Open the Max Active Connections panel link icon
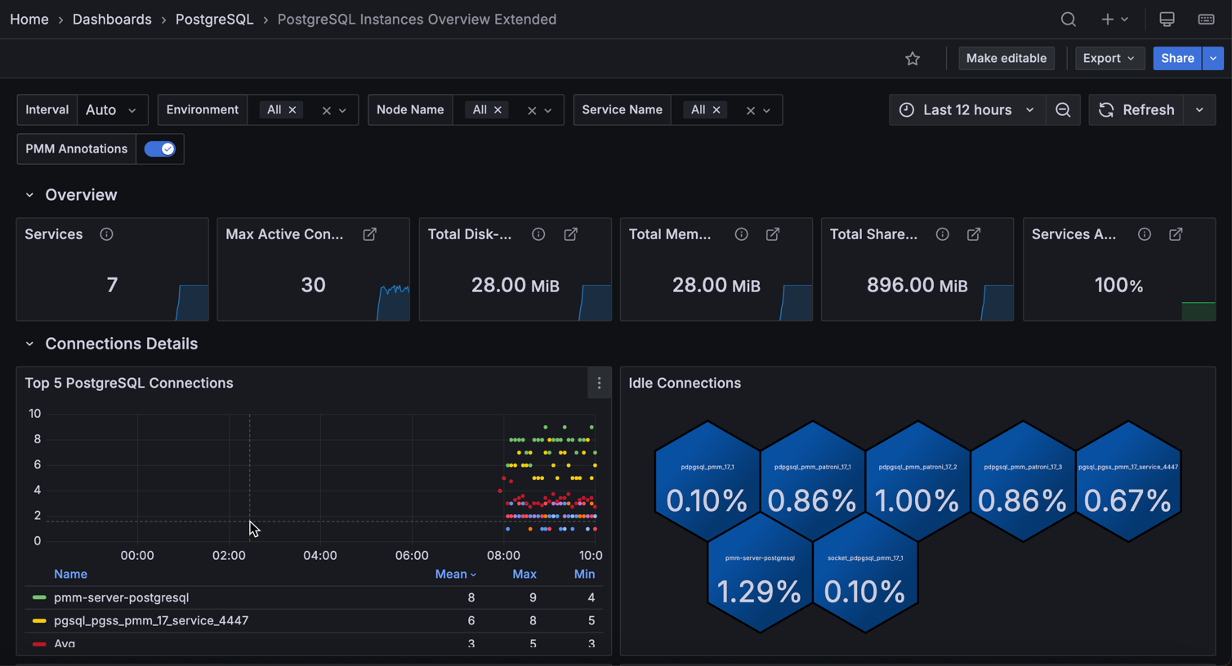 [370, 234]
